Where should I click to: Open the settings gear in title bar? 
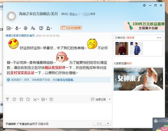(x=144, y=5)
